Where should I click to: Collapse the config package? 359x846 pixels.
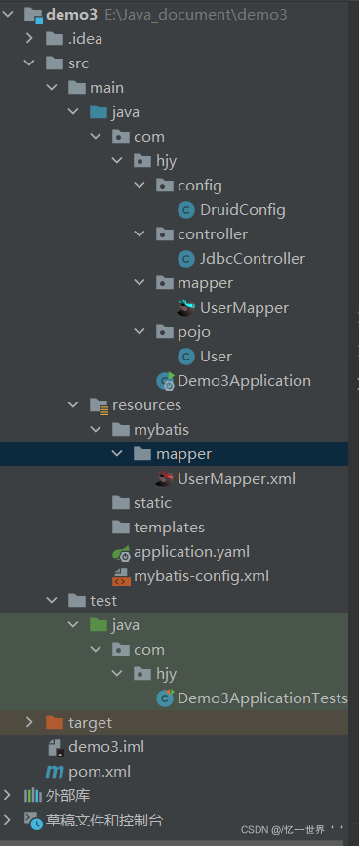(x=140, y=186)
